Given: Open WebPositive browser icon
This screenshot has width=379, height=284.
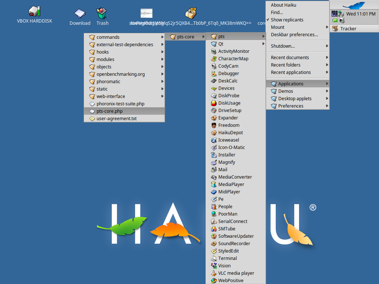Looking at the screenshot, I should pyautogui.click(x=214, y=281).
